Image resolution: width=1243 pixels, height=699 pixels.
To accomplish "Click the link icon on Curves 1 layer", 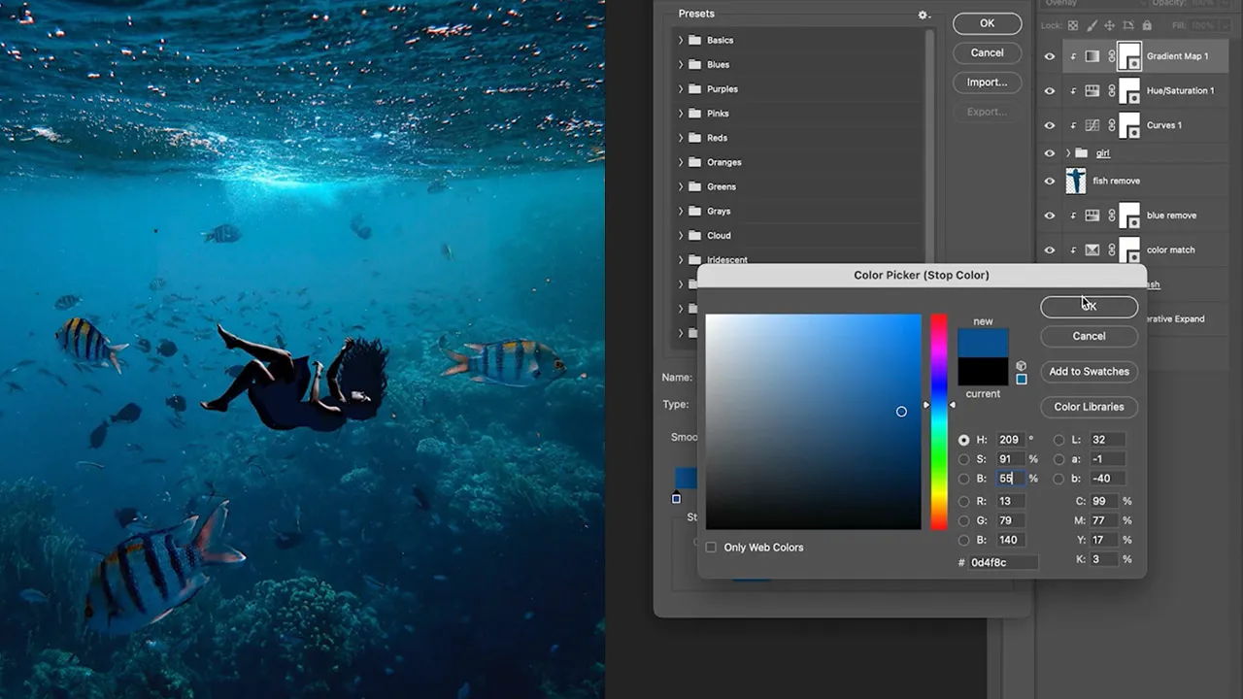I will [x=1112, y=125].
